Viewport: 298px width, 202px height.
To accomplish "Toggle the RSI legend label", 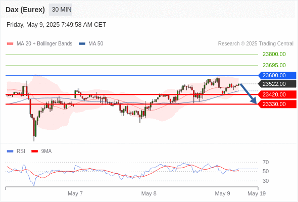I will [21, 151].
